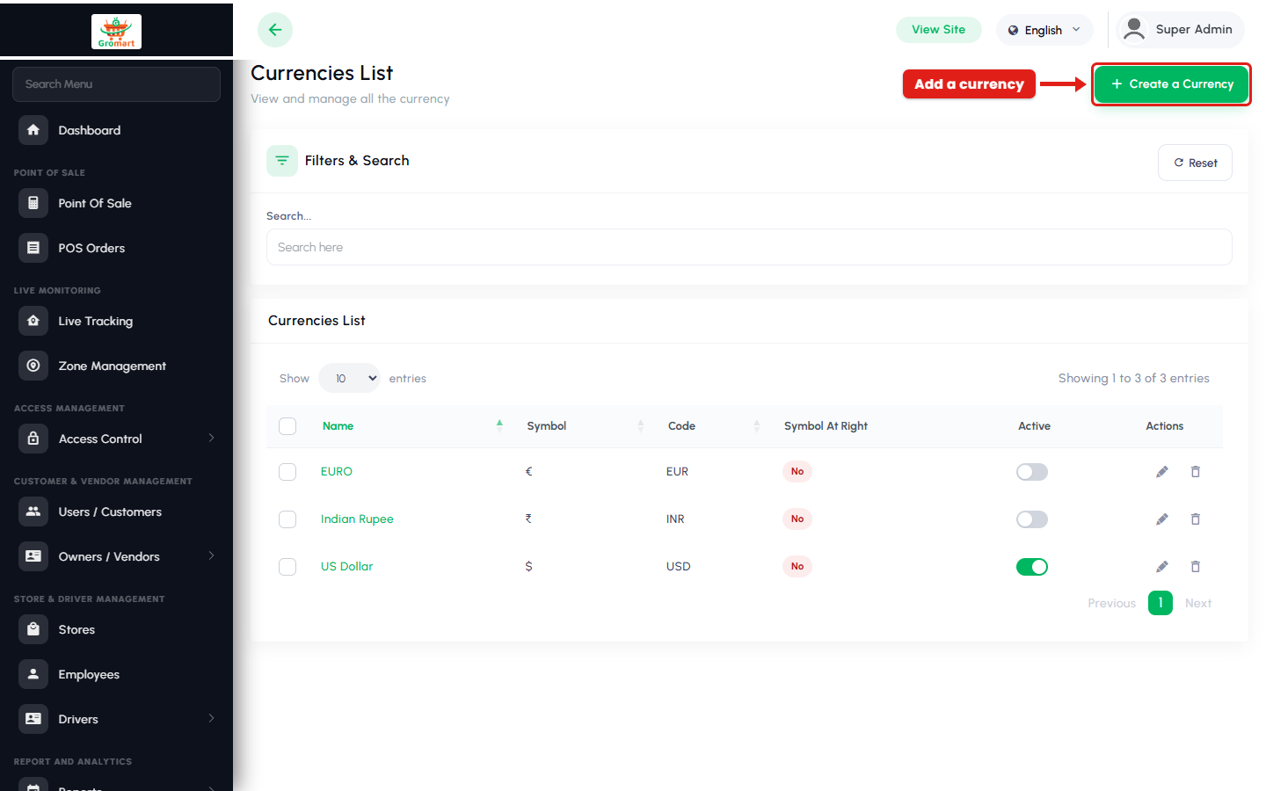1266x791 pixels.
Task: Open Dashboard from the sidebar
Action: click(x=116, y=130)
